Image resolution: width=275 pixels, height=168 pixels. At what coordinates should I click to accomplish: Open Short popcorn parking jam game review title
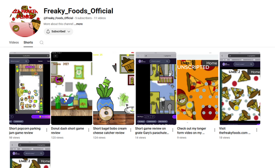[25, 130]
